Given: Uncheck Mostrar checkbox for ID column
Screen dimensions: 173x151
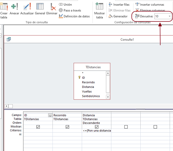Looking at the screenshot, I should click(38, 127).
